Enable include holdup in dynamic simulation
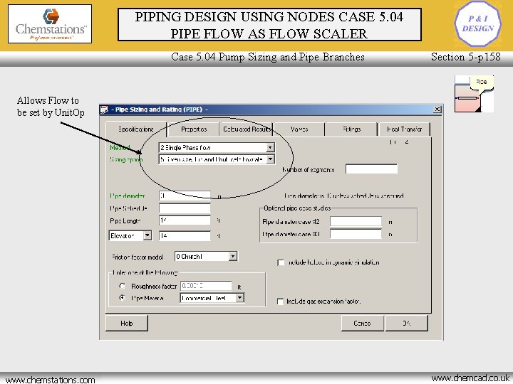The height and width of the screenshot is (384, 513). point(281,262)
